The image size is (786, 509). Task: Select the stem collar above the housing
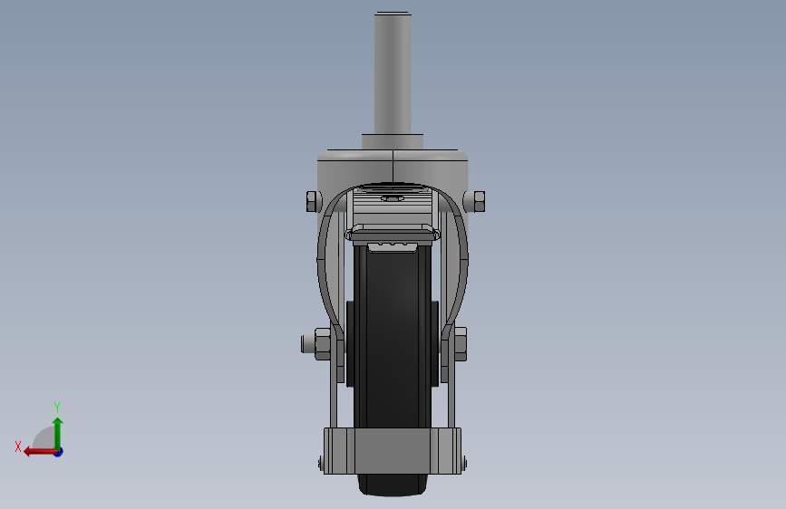click(x=393, y=141)
